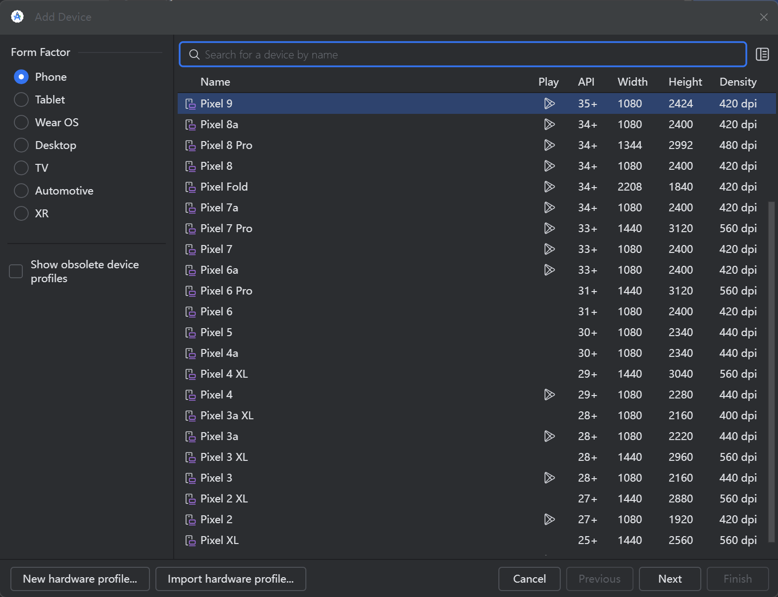Select the Tablet form factor
Screen dimensions: 778x597
pos(21,99)
